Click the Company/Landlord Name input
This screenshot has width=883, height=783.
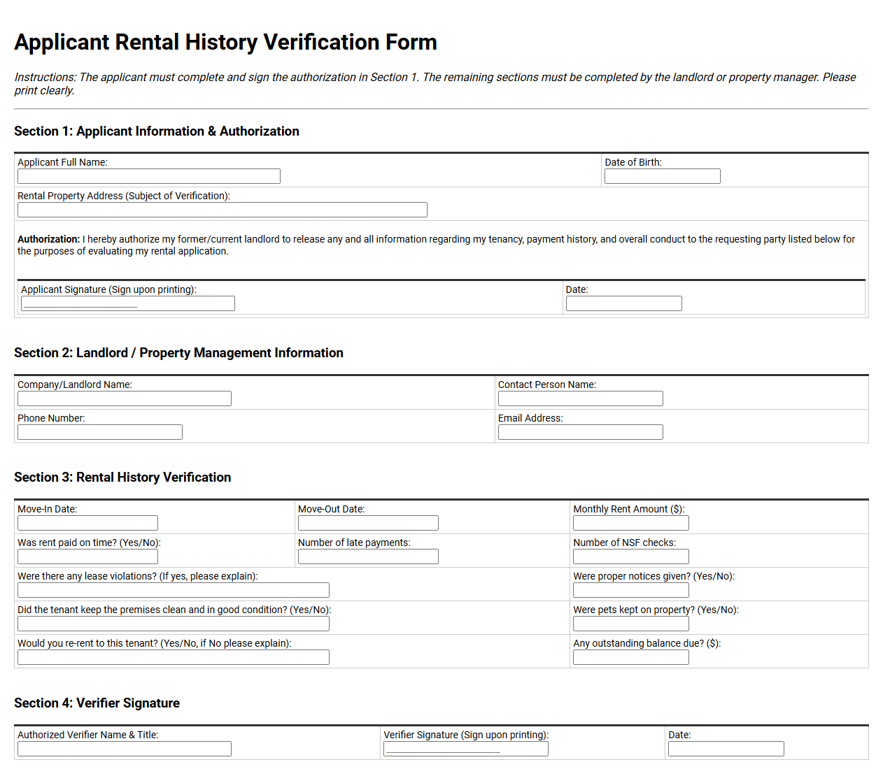click(x=125, y=398)
